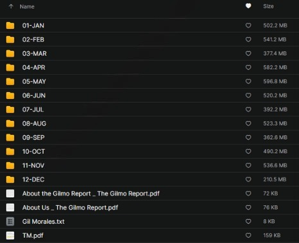299x243 pixels.
Task: Open the 04-APR folder name
Action: click(x=34, y=67)
